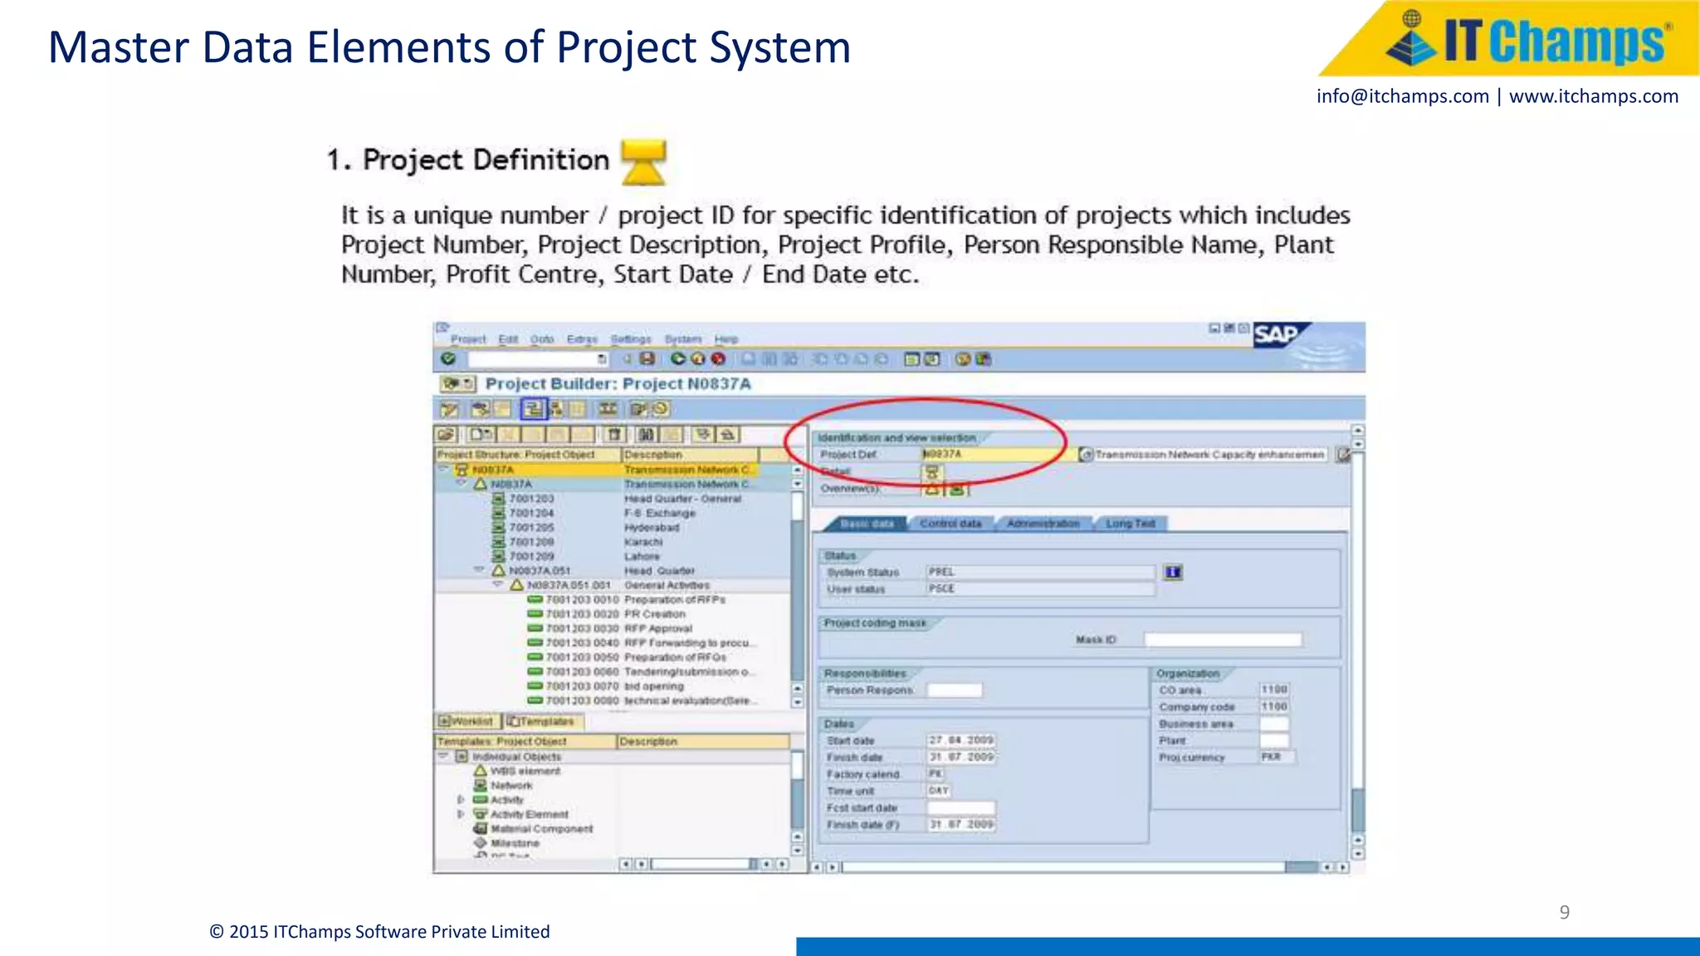Collapse the N0837A.051.001 General Activities node
This screenshot has width=1700, height=956.
[497, 584]
